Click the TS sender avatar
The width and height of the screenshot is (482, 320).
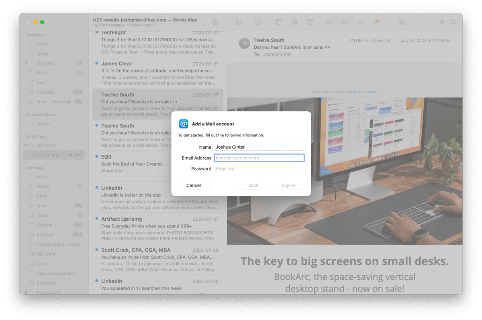pos(244,43)
